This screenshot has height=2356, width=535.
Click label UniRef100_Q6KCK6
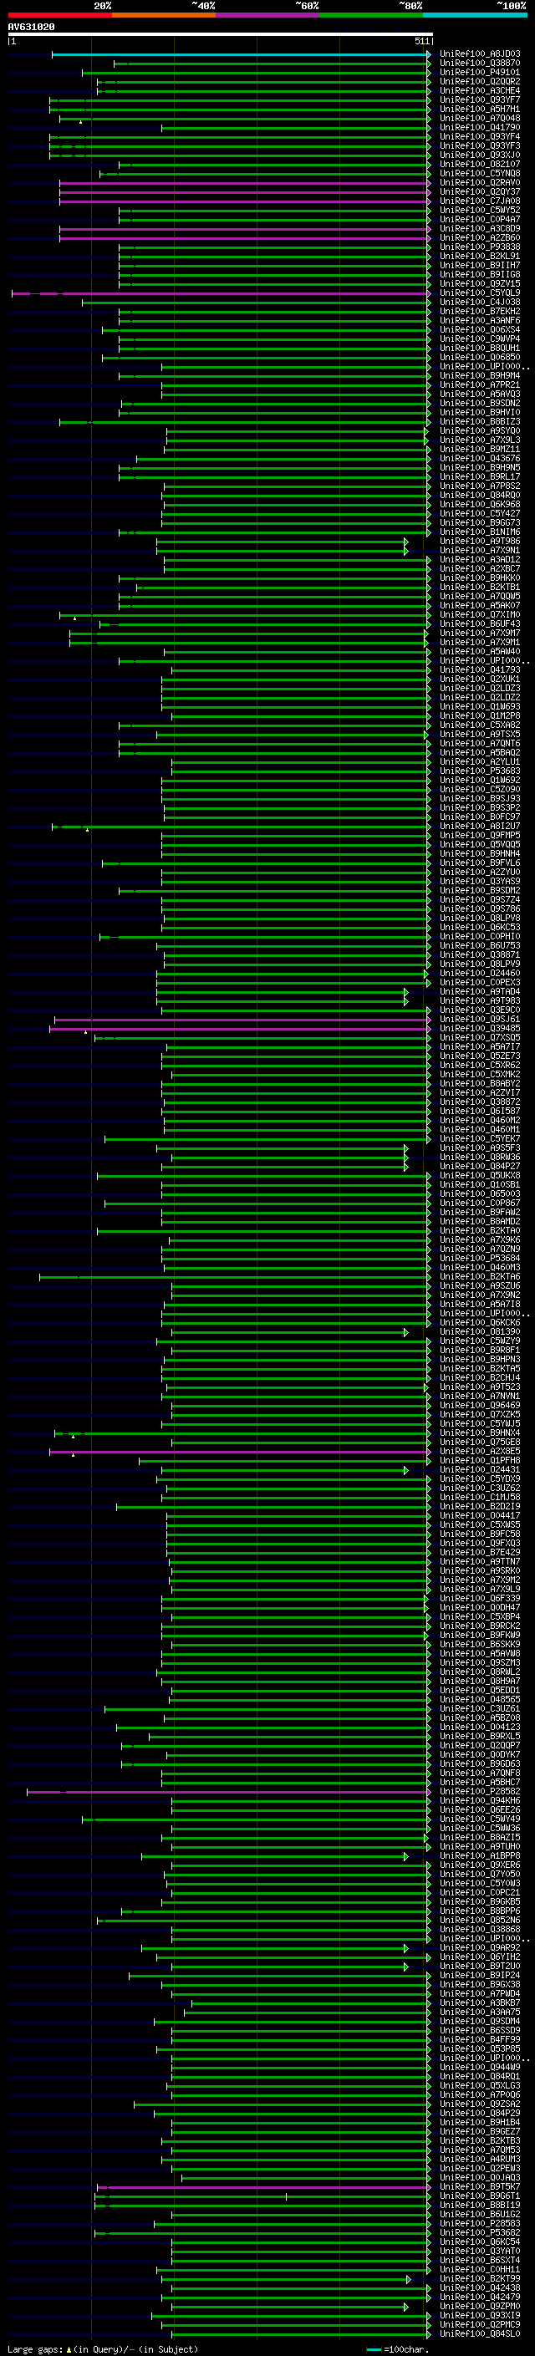pyautogui.click(x=480, y=1322)
